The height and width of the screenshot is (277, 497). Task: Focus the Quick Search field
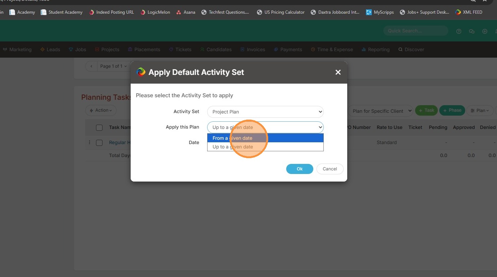416,31
